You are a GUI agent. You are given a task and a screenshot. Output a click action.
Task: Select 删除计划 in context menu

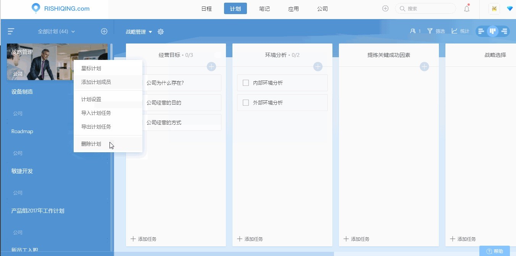[x=108, y=144]
